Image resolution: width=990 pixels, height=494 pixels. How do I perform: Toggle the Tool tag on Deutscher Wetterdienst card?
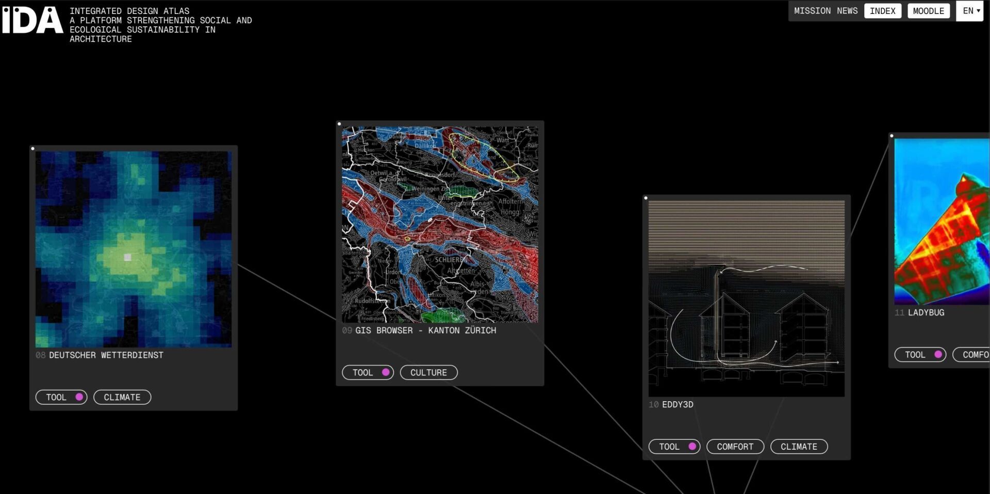[x=61, y=397]
